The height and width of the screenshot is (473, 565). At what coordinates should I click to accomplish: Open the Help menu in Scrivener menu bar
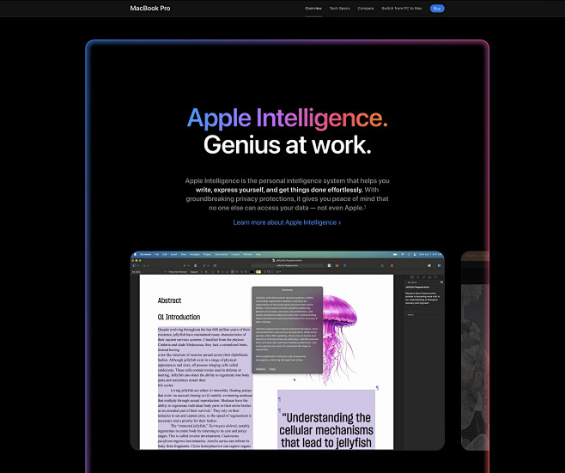coord(258,254)
